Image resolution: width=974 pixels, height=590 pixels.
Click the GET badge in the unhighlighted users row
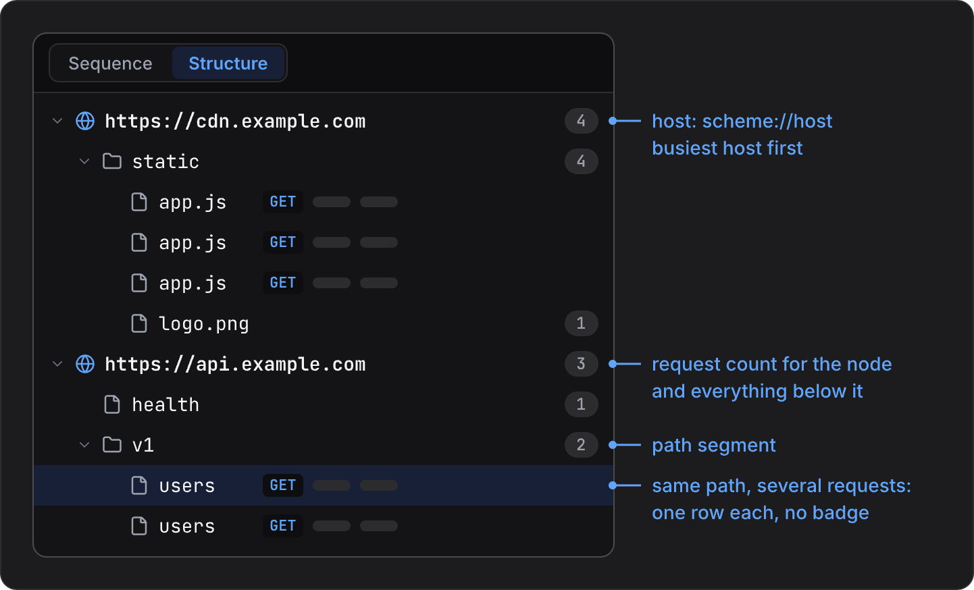[x=283, y=526]
